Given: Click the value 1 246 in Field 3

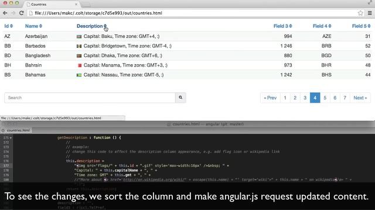Looking at the screenshot, I should tap(287, 46).
